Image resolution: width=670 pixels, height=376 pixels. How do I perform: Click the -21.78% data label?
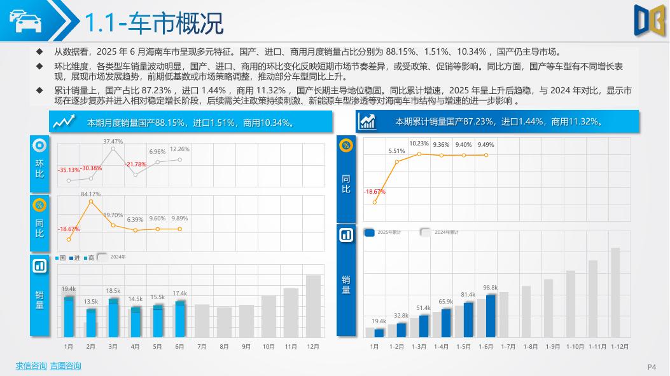[136, 164]
